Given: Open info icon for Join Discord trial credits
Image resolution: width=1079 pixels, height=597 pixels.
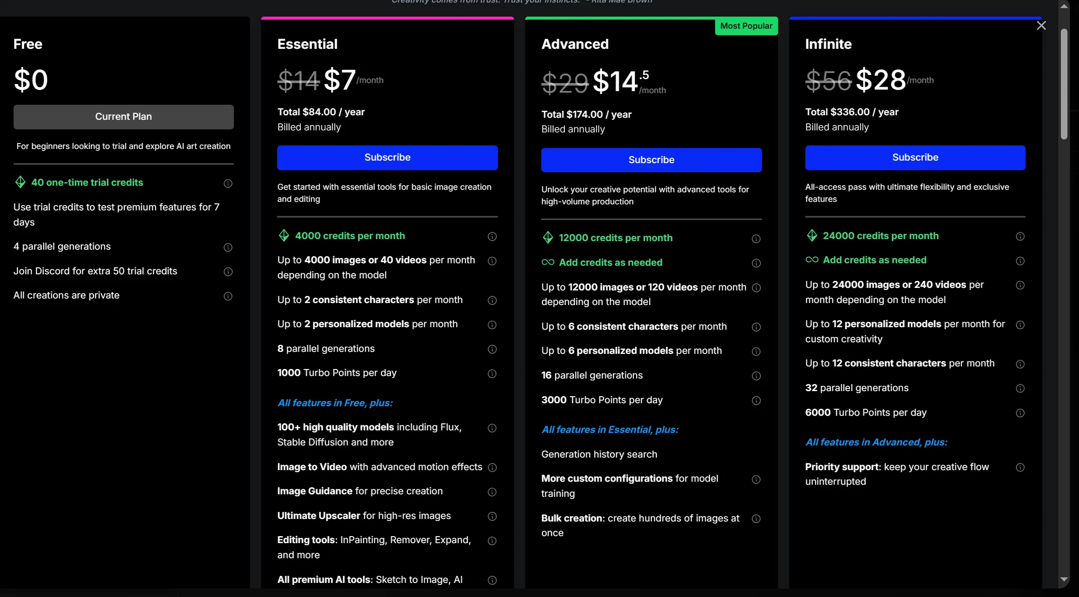Looking at the screenshot, I should pyautogui.click(x=228, y=272).
